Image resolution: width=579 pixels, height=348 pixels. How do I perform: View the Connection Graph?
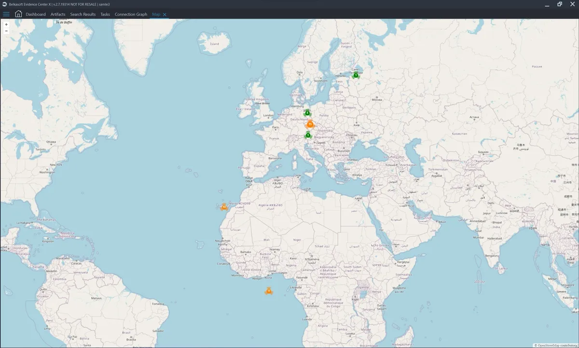pos(131,14)
